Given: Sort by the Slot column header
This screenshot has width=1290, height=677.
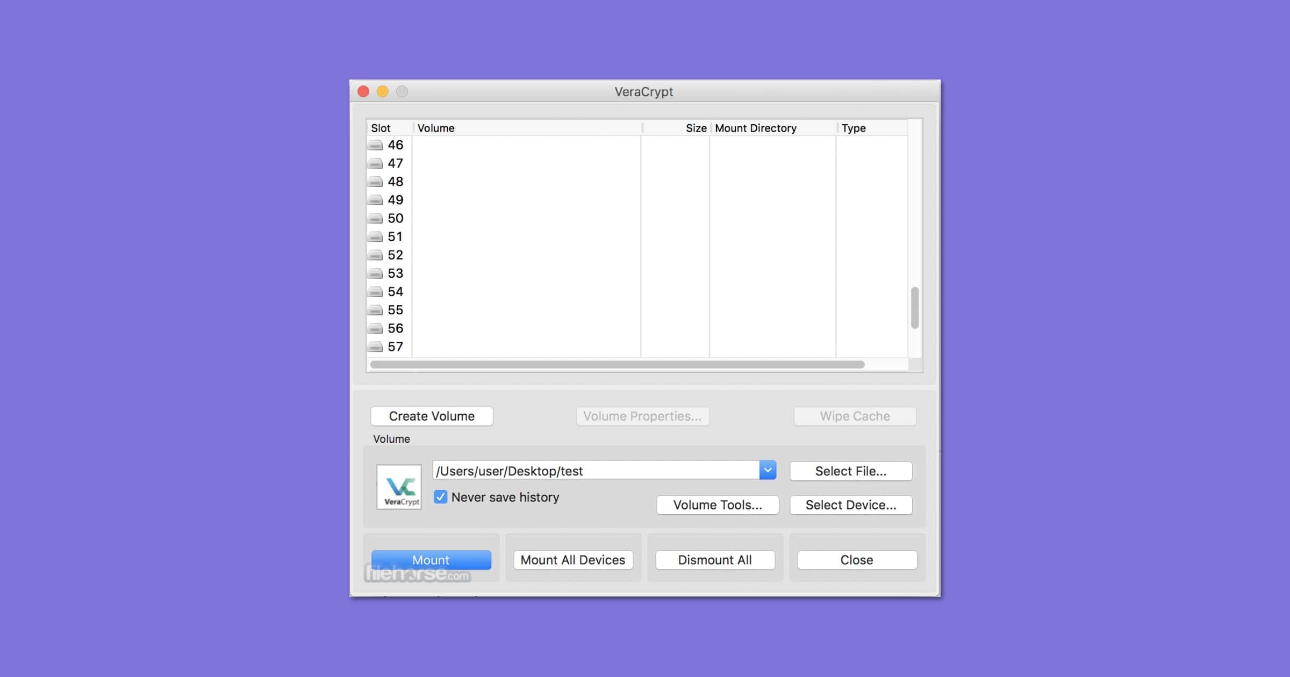Looking at the screenshot, I should point(381,128).
